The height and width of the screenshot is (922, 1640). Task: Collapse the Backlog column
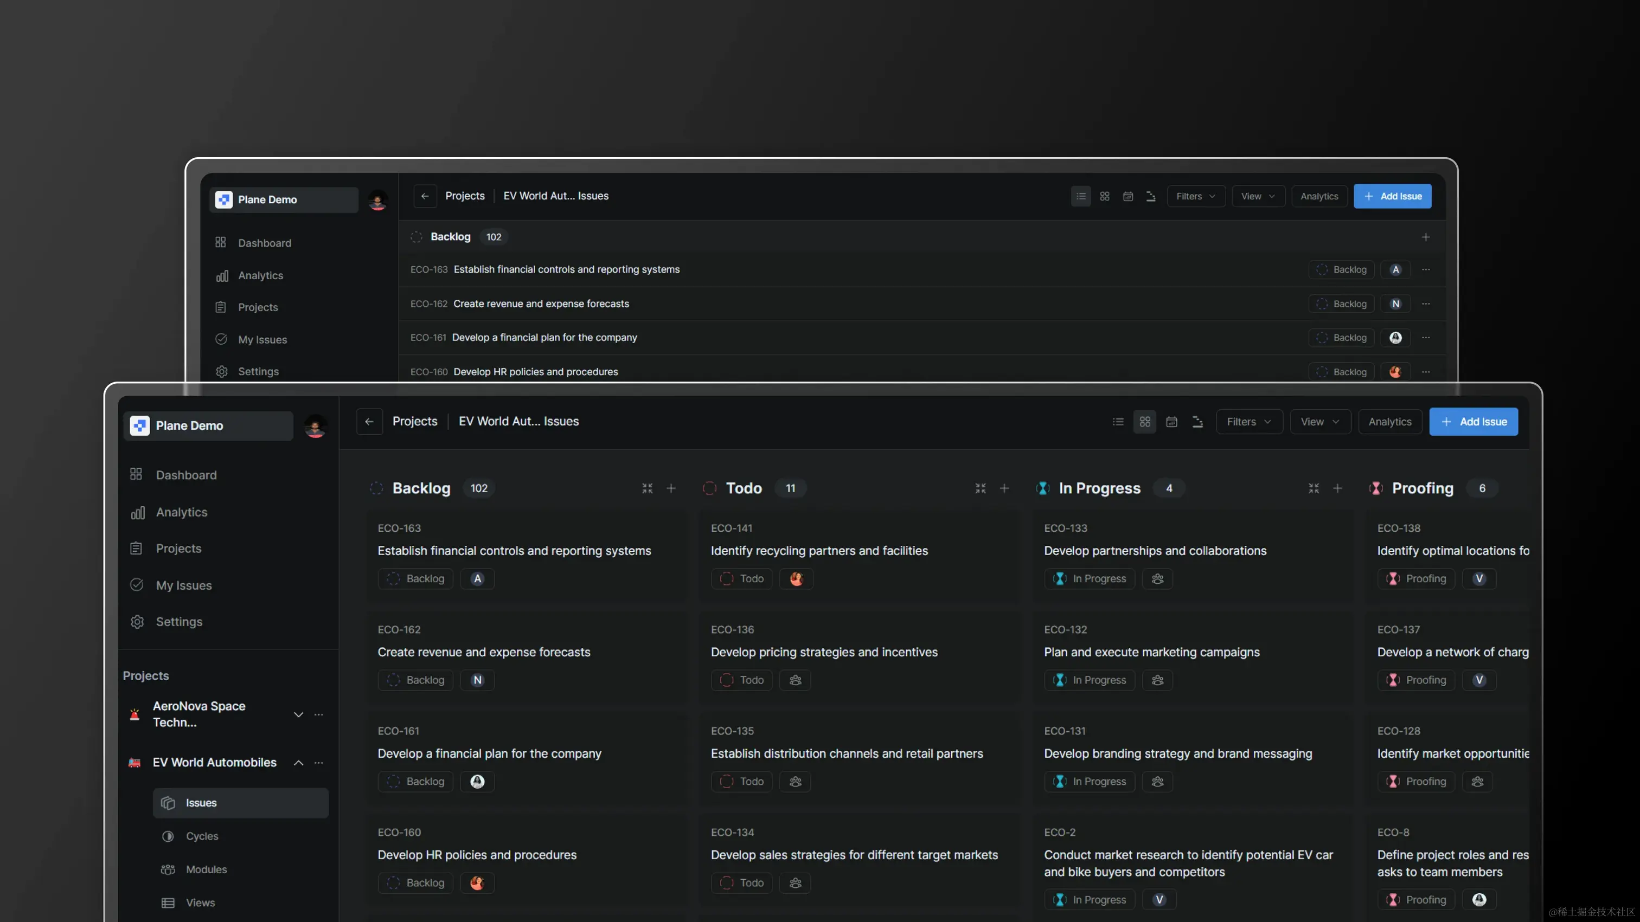point(648,488)
